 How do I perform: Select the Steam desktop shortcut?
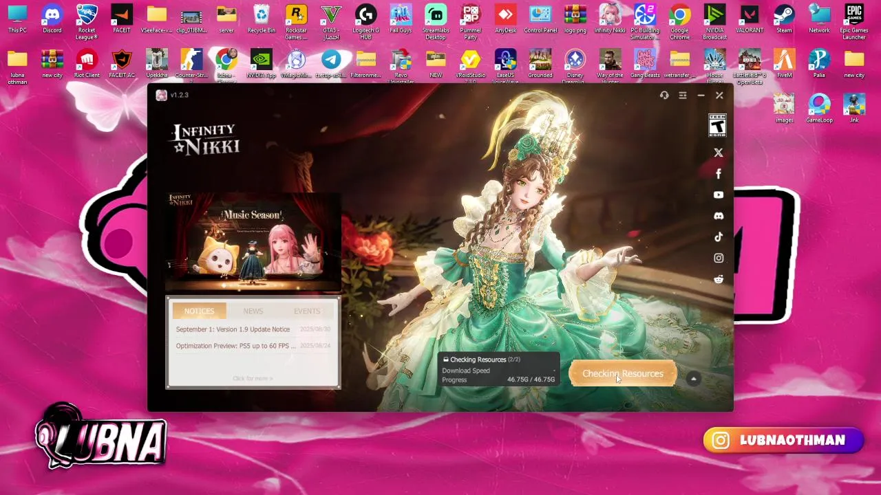784,19
